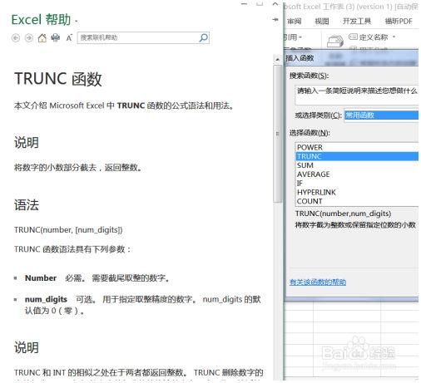Open the 有关该函数的帮助 link
The image size is (421, 383).
(318, 282)
